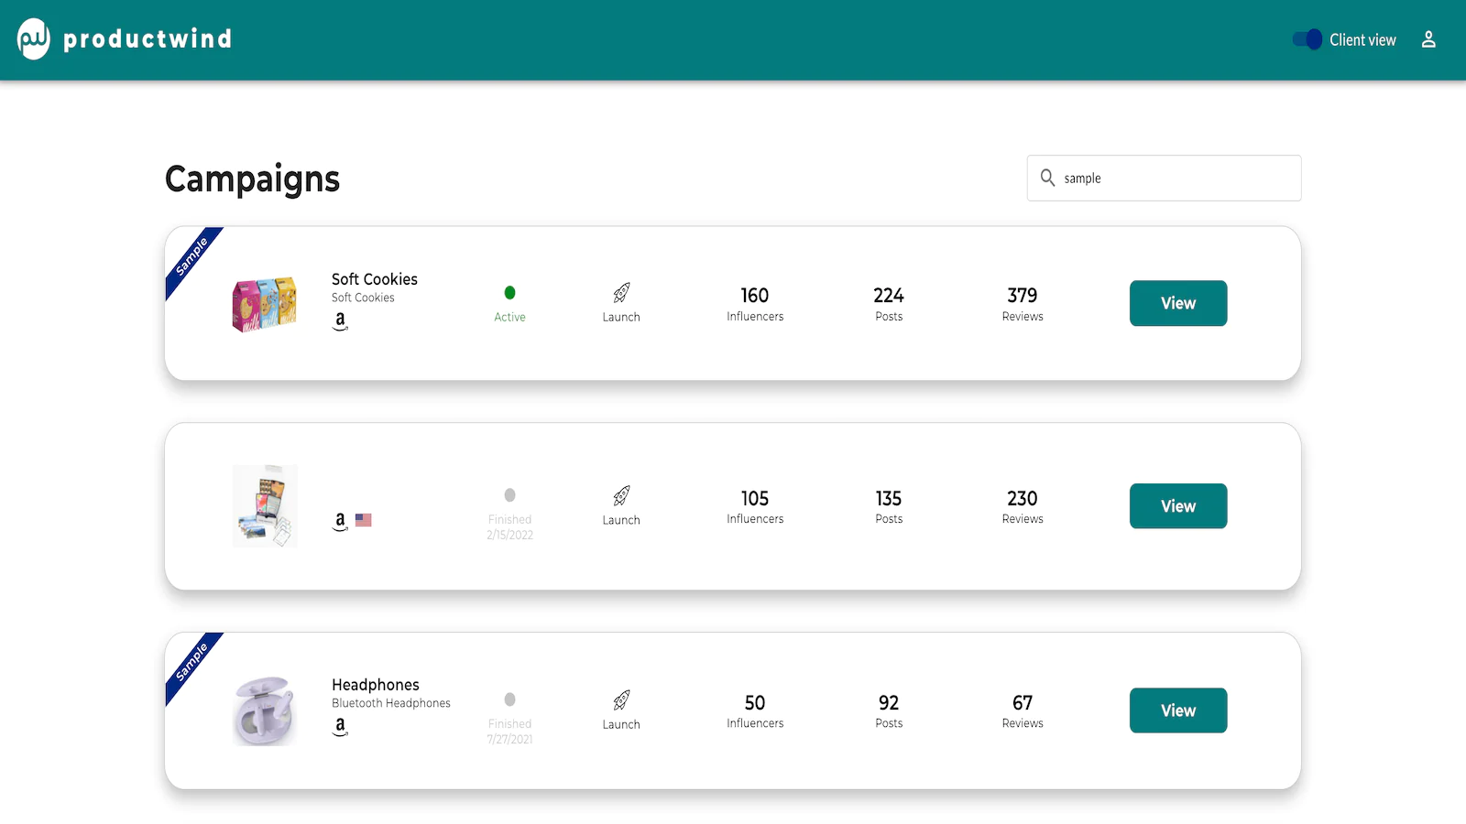The image size is (1466, 824).
Task: Click the Soft Cookies campaign title
Action: coord(374,279)
